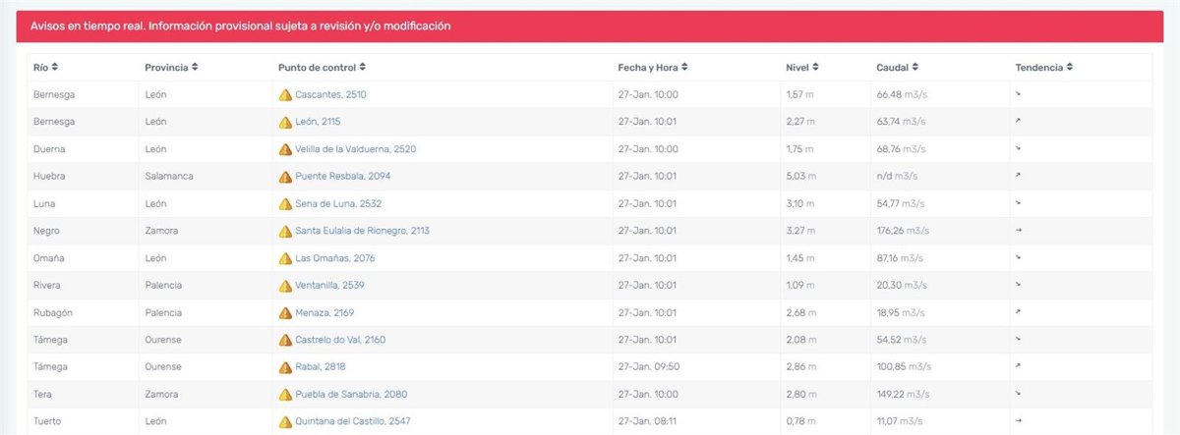
Task: Open the Castrelo do Val, 2160 station link
Action: click(340, 340)
